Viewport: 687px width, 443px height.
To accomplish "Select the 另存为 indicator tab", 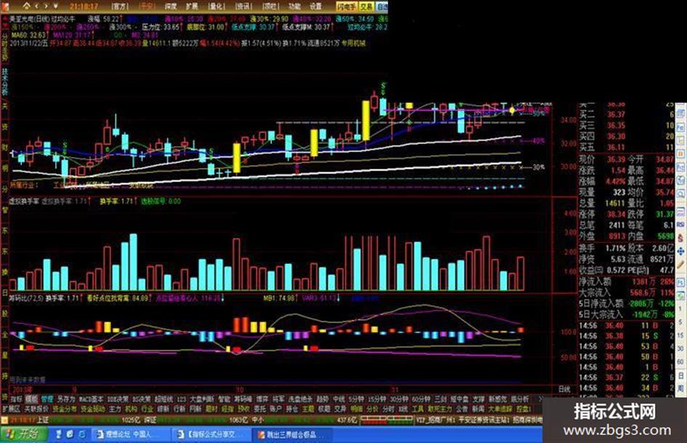I will pos(66,399).
